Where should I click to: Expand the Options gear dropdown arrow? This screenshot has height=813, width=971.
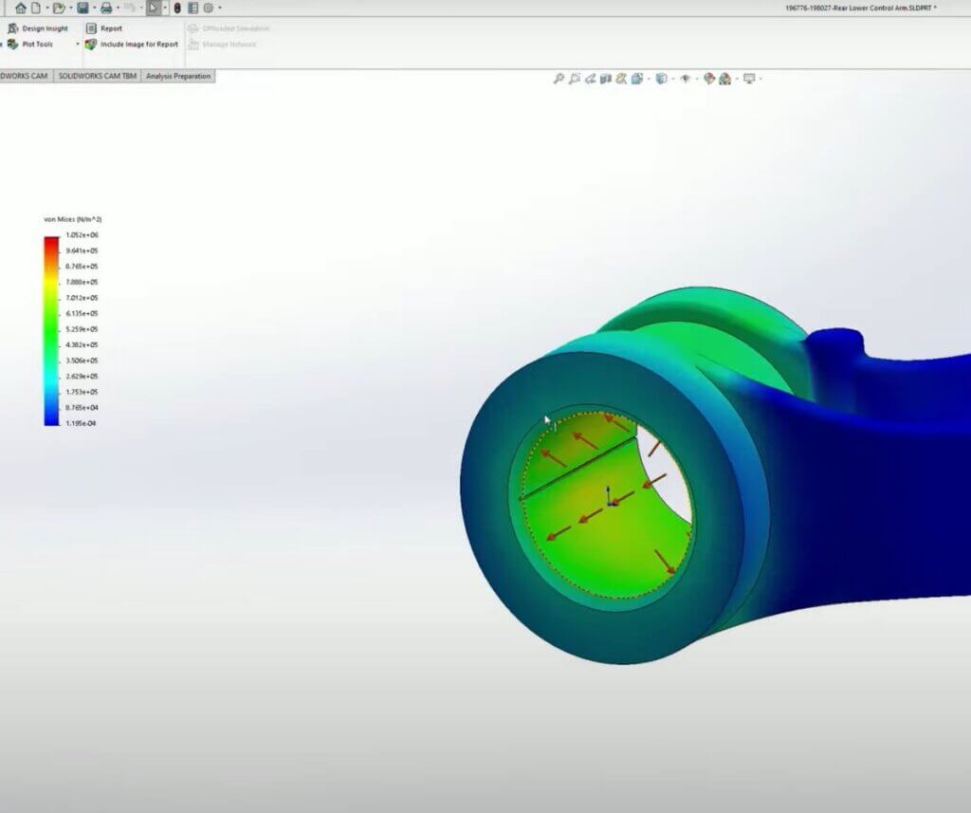(x=220, y=8)
